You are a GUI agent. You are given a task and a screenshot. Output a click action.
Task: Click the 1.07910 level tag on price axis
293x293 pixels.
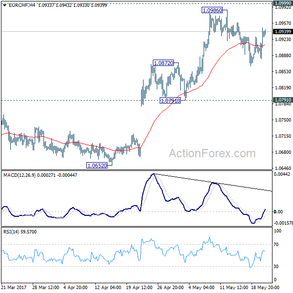(x=283, y=100)
